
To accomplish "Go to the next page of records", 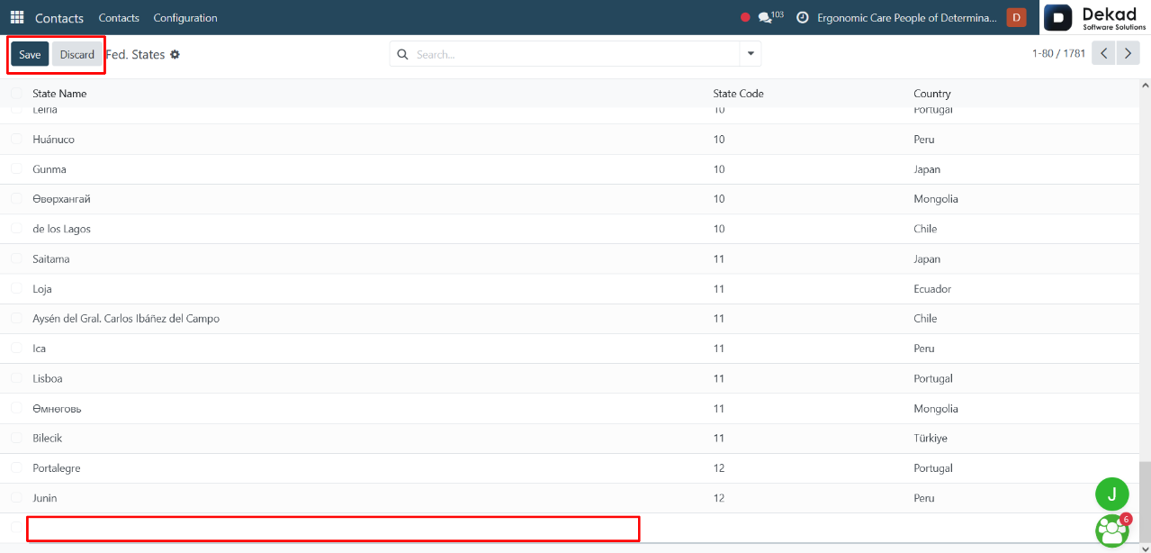I will [1128, 53].
